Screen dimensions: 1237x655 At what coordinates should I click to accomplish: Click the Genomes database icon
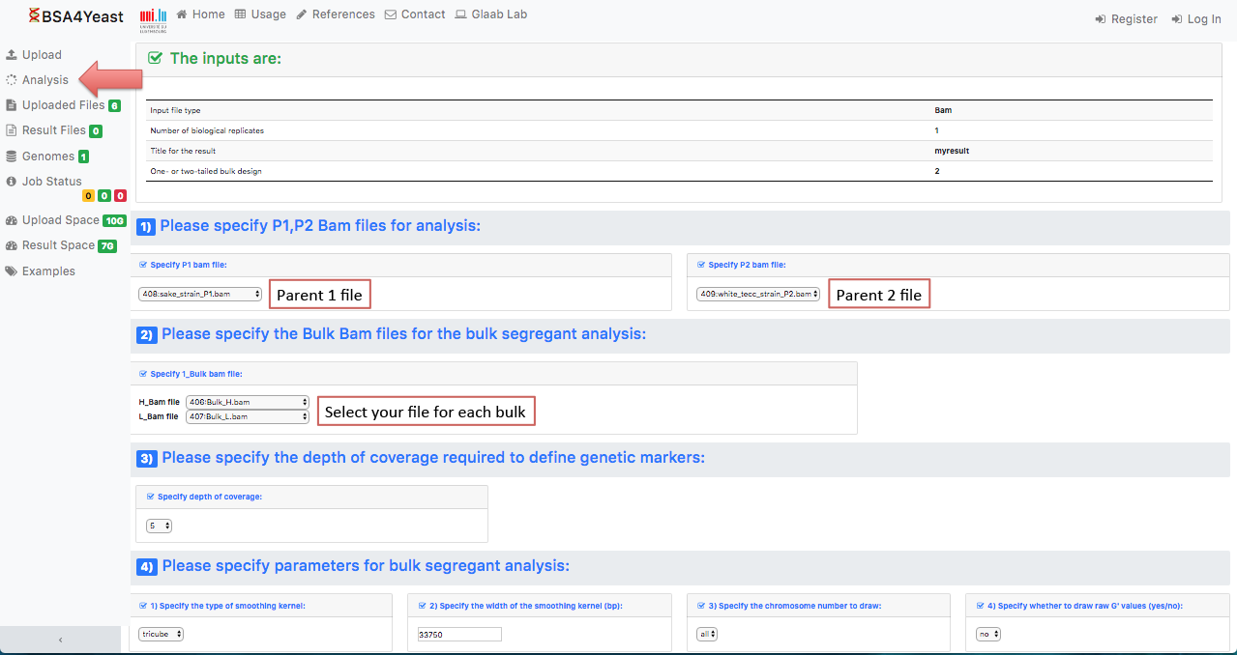[x=12, y=157]
